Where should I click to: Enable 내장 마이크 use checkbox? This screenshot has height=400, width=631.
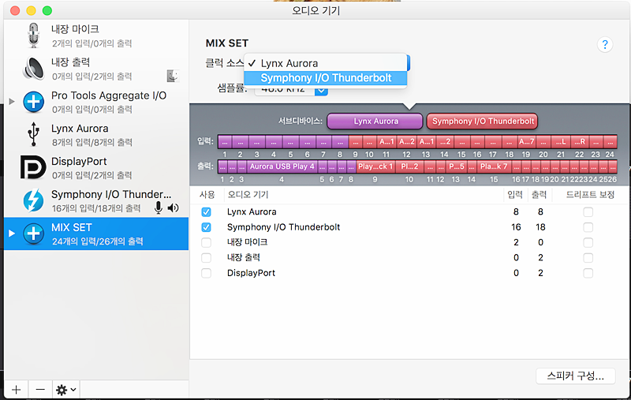tap(206, 243)
